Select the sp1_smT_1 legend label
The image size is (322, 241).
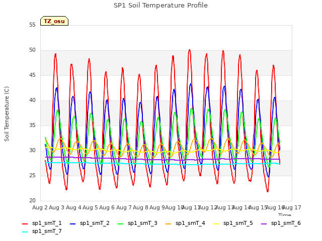click(x=47, y=223)
